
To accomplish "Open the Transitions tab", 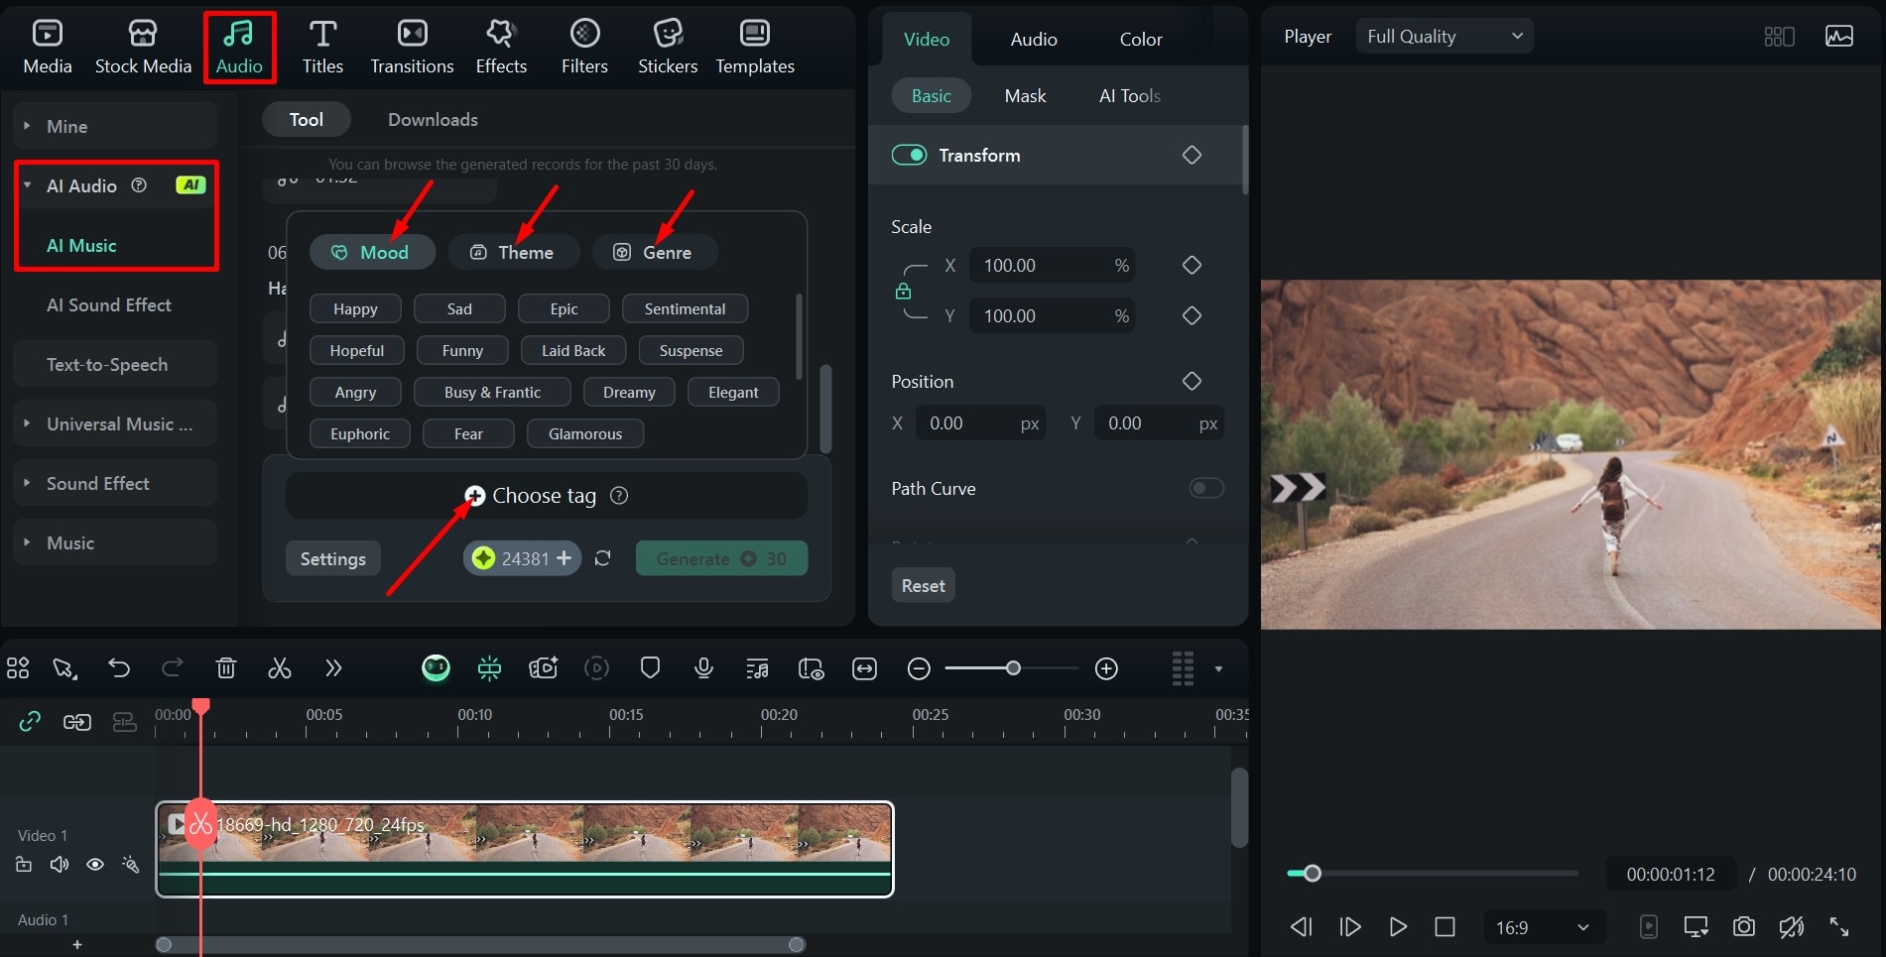I will tap(412, 47).
